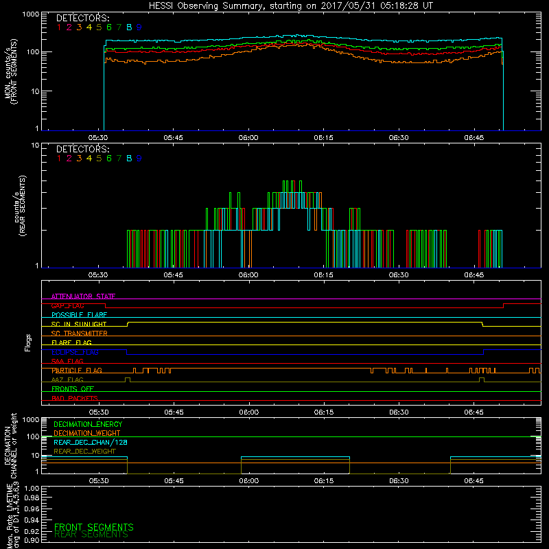Select cyan detector 8 in front segments legend
This screenshot has height=549, width=549.
tap(129, 27)
